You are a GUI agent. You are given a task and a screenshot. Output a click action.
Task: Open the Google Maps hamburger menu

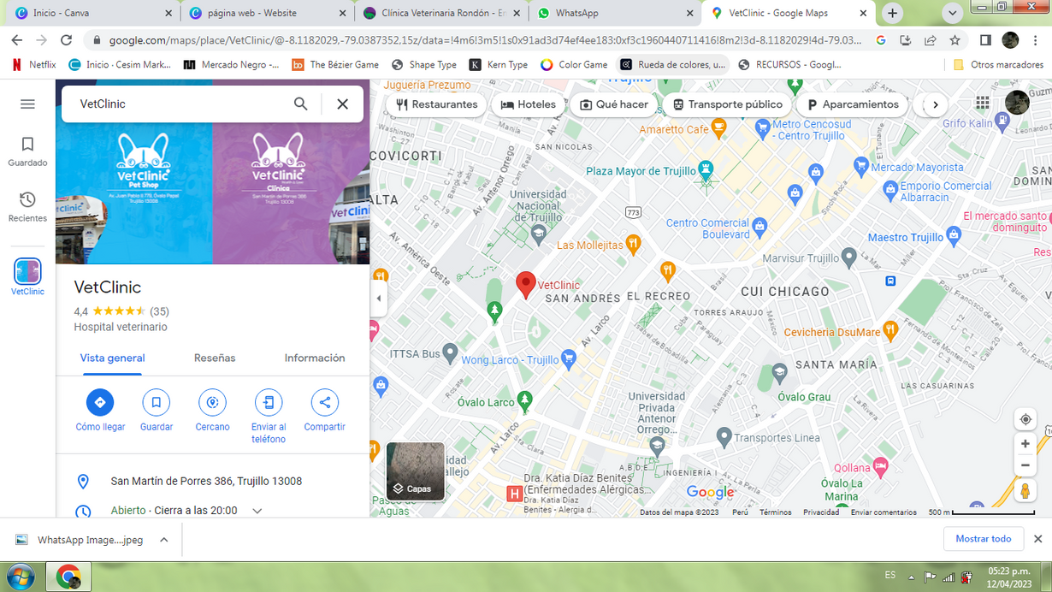(x=27, y=104)
